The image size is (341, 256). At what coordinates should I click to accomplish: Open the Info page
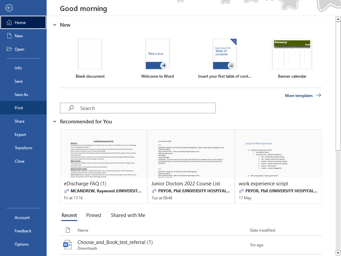[23, 68]
